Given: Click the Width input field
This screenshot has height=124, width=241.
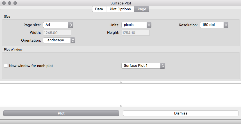Looking at the screenshot, I should tap(57, 33).
